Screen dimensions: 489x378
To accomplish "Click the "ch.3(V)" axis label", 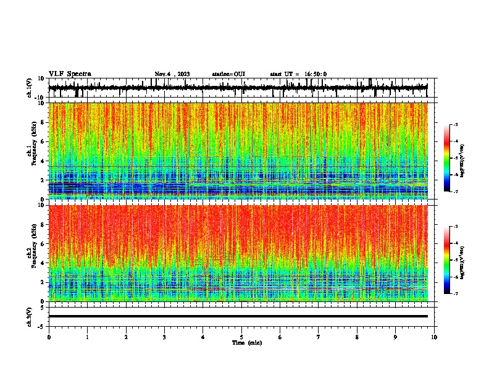I will click(30, 317).
